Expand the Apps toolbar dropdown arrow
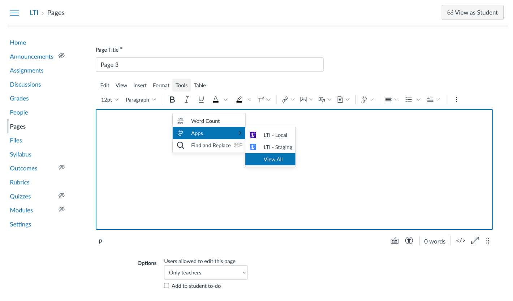The width and height of the screenshot is (513, 301). (x=372, y=100)
